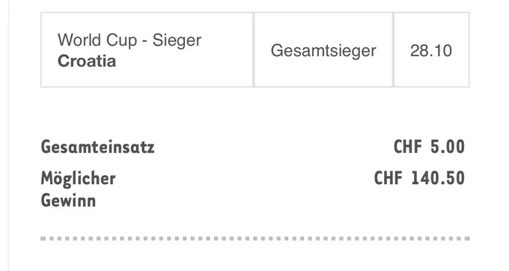Image resolution: width=509 pixels, height=271 pixels.
Task: Click the CHF 140.50 possible winnings amount
Action: (419, 178)
